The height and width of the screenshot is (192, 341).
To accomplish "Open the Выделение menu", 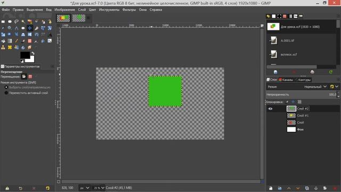I will tap(35, 10).
